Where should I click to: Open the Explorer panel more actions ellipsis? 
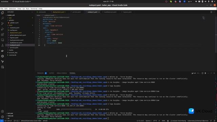tap(32, 12)
